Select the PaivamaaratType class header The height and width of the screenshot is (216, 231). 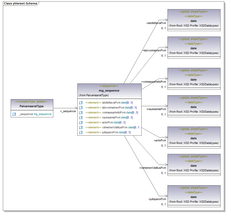(32, 106)
